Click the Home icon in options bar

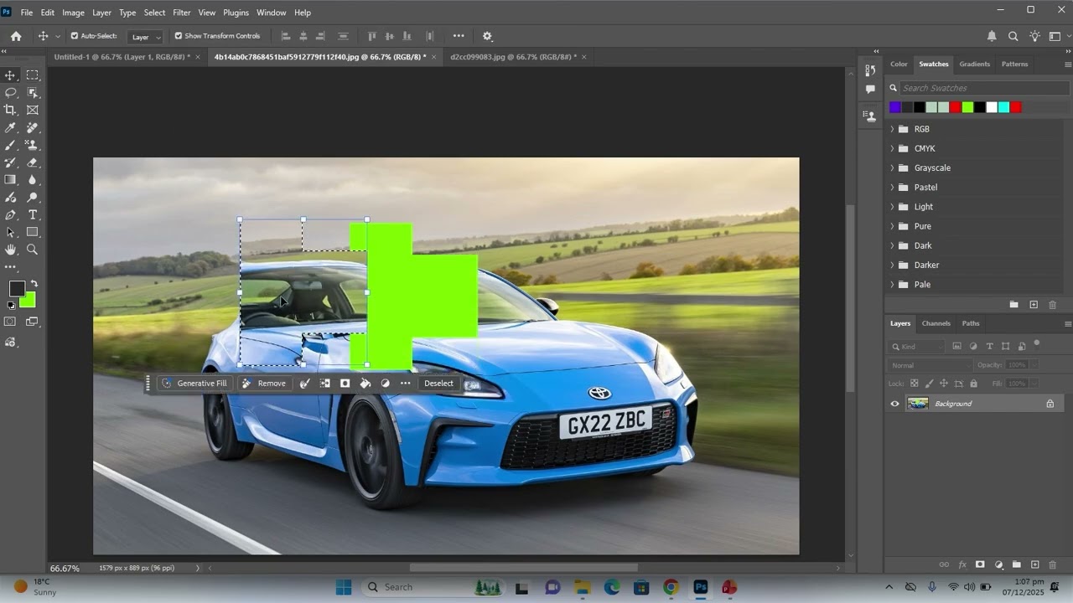coord(16,36)
